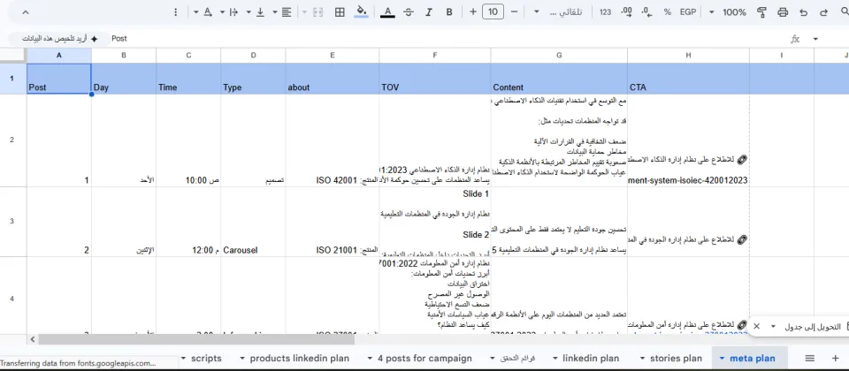Viewport: 849px width, 371px height.
Task: Close the convert to table popup
Action: (x=757, y=326)
